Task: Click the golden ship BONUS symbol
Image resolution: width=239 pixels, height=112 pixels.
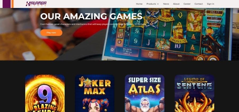Action: tap(178, 33)
